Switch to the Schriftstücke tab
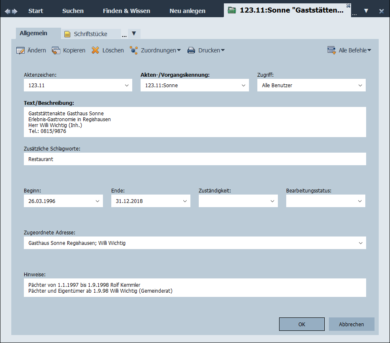This screenshot has width=390, height=343. coord(90,34)
